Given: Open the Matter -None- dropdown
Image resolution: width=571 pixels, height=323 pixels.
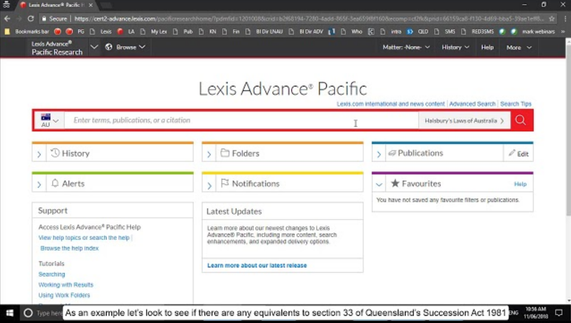Looking at the screenshot, I should coord(406,47).
